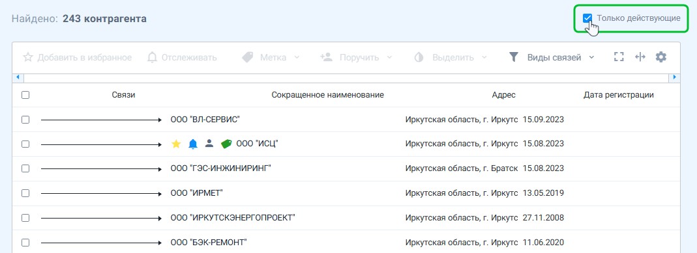
Task: Click Отслеживать button text
Action: [x=189, y=58]
